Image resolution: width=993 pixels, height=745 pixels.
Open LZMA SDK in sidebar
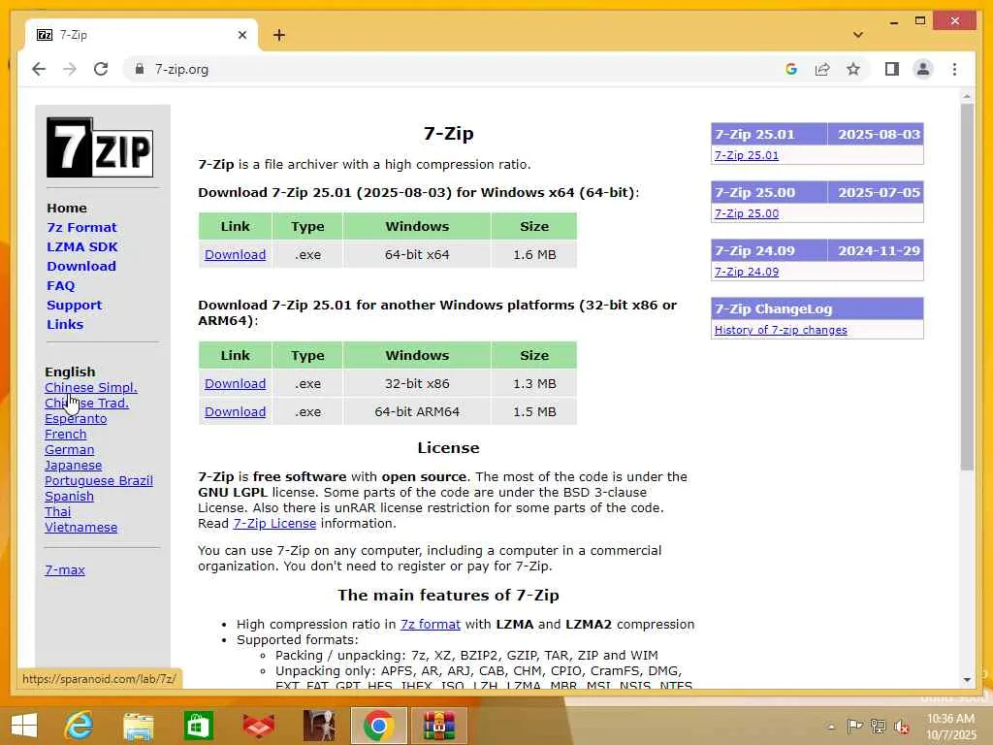81,247
